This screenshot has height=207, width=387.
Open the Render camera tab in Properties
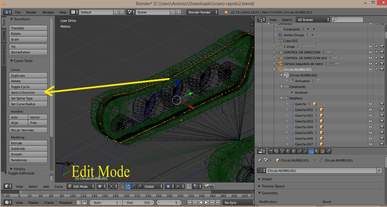coord(271,151)
